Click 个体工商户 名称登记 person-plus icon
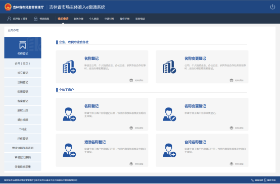Viewport: 280px width, 184px height. click(69, 114)
